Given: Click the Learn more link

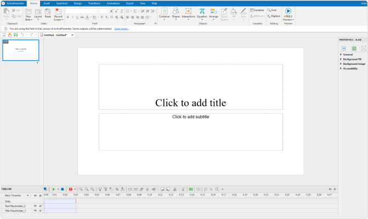Looking at the screenshot, I should [122, 29].
